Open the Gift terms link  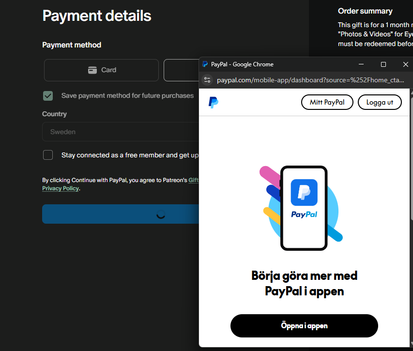tap(194, 180)
